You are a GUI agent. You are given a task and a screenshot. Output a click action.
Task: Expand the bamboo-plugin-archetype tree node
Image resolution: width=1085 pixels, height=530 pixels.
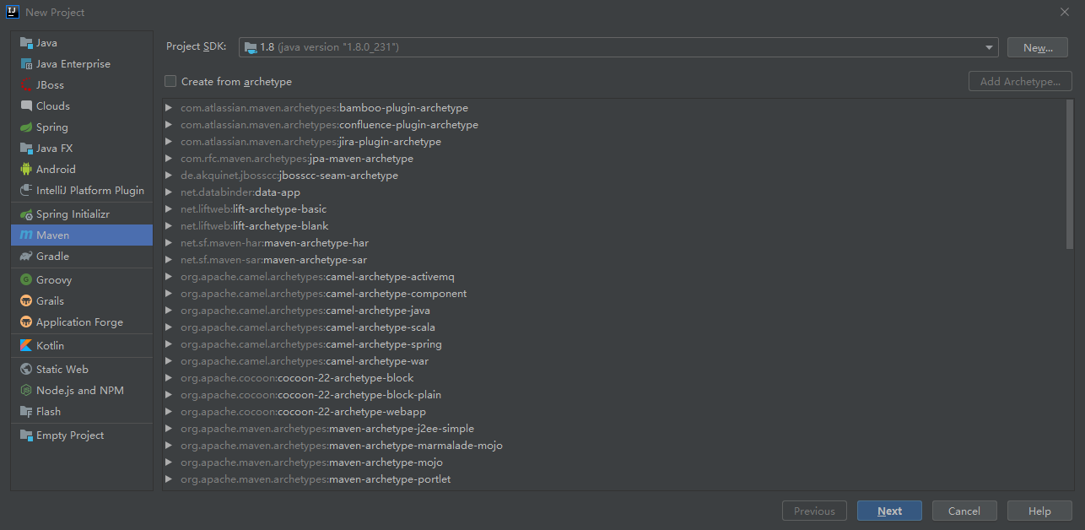(x=170, y=108)
